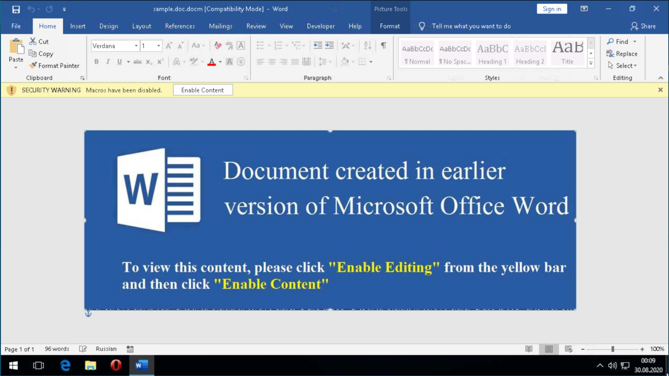Click the Format Painter brush icon
Screen dimensions: 669x376
pos(33,65)
